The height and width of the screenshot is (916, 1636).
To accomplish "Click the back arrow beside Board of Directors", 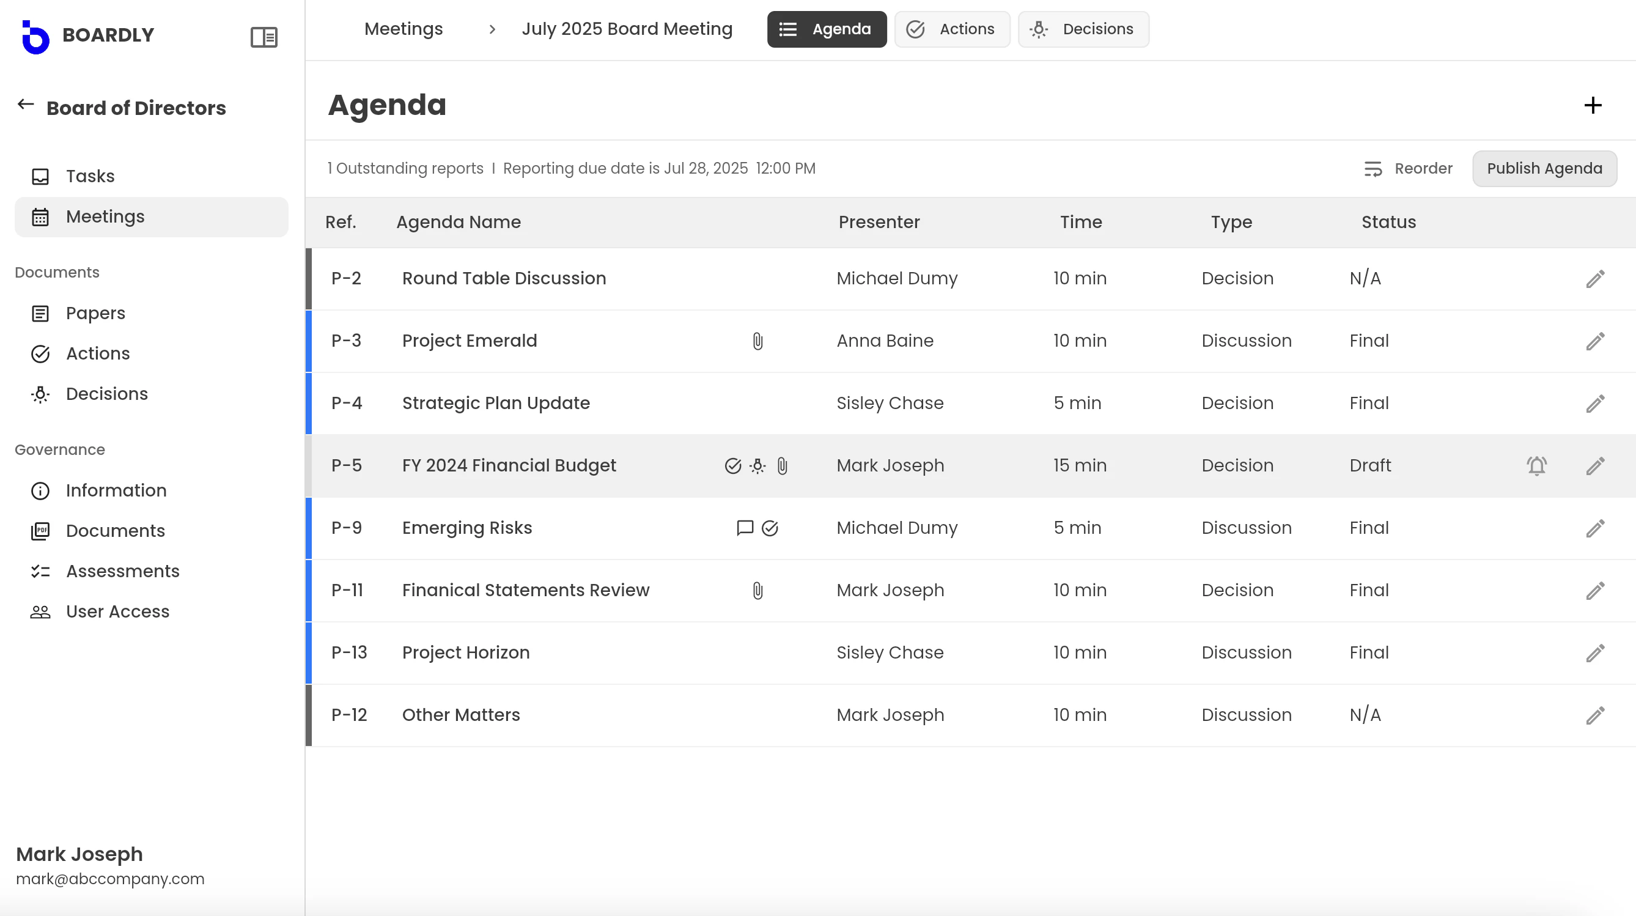I will tap(26, 105).
